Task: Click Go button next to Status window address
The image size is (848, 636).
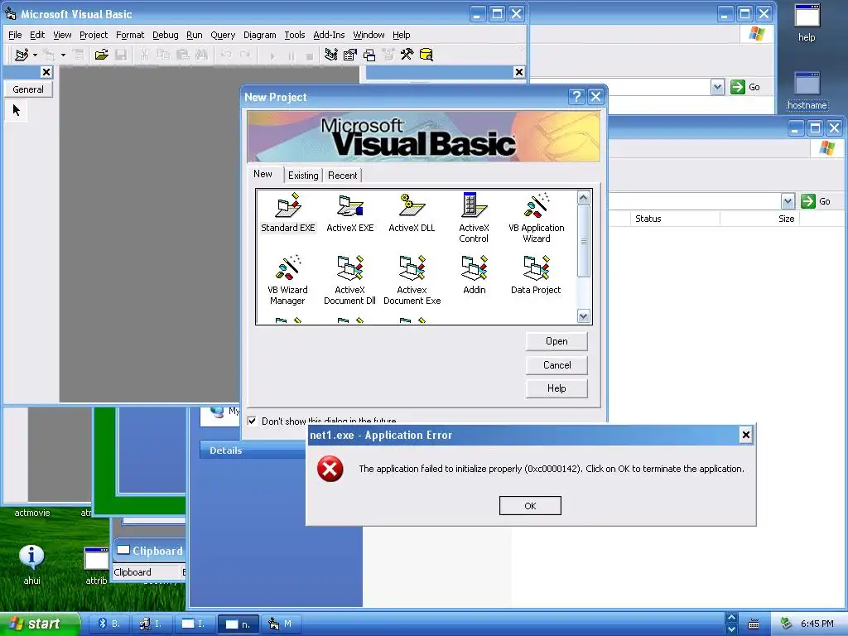Action: [816, 201]
